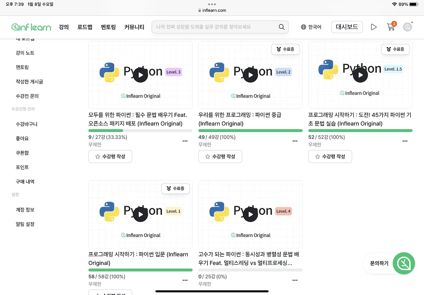Select 멘토링 in the left sidebar
Image resolution: width=424 pixels, height=295 pixels.
pos(22,67)
